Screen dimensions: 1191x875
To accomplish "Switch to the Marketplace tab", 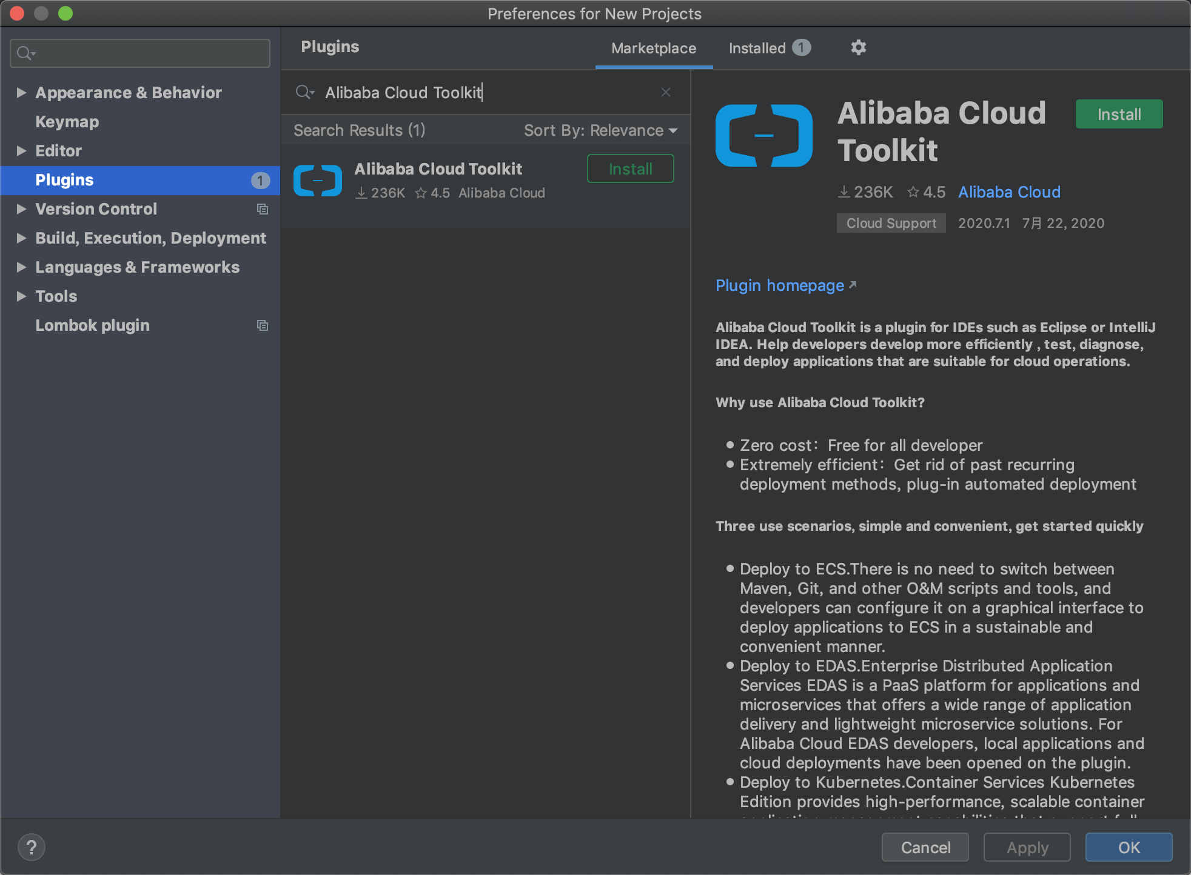I will point(654,48).
